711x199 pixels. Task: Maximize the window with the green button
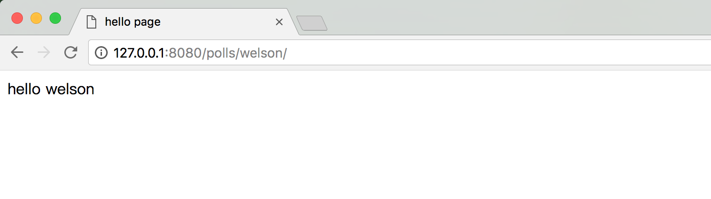tap(55, 18)
